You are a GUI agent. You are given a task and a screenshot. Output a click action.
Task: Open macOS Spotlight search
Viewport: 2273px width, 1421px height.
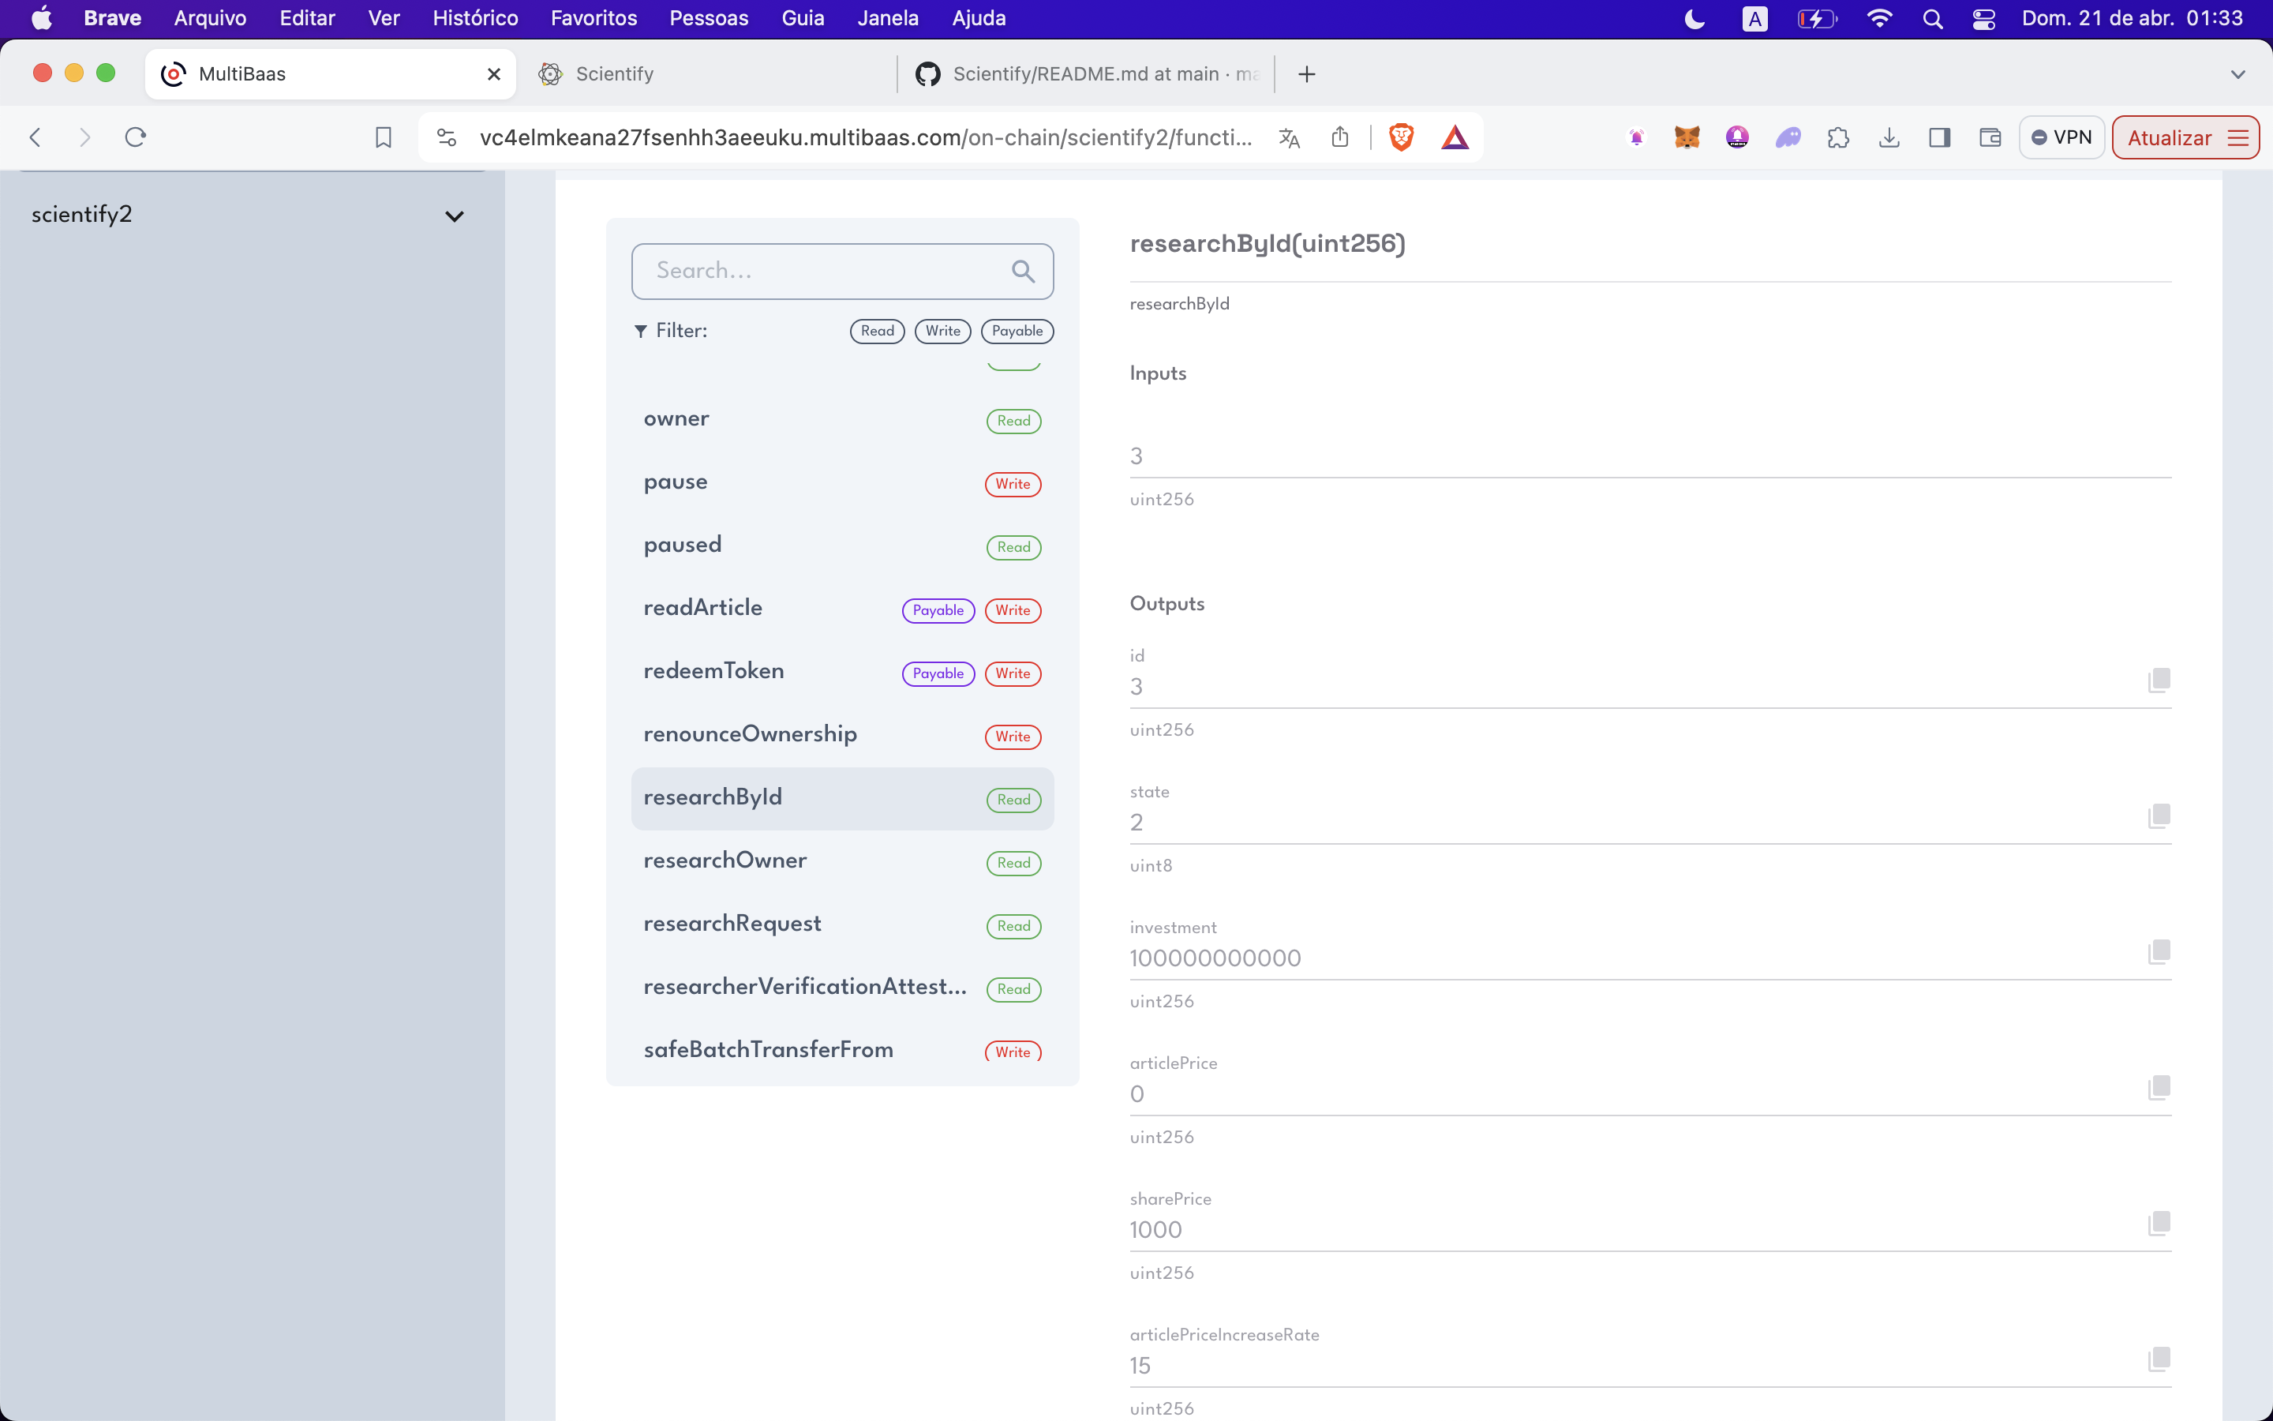pos(1932,19)
